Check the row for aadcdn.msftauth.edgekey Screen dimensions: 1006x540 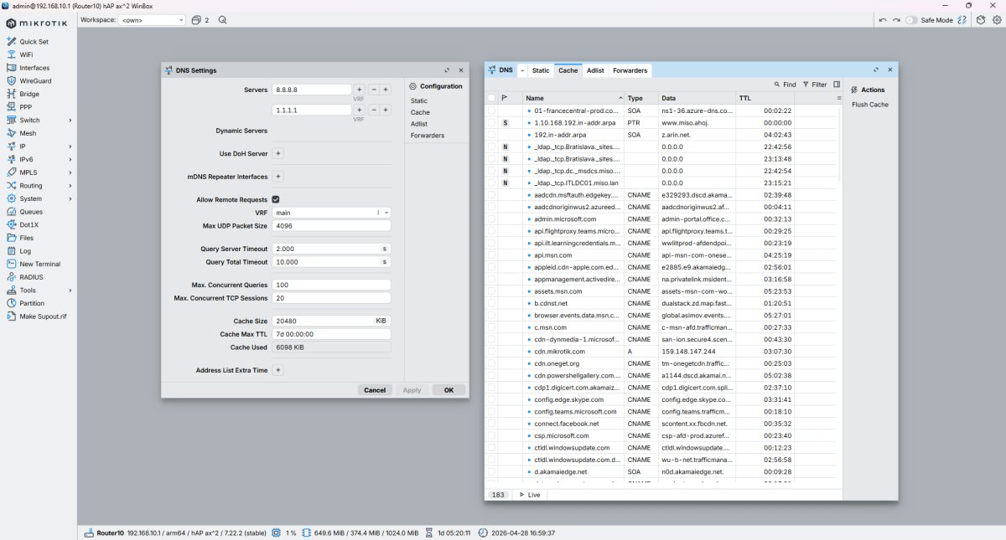click(491, 194)
